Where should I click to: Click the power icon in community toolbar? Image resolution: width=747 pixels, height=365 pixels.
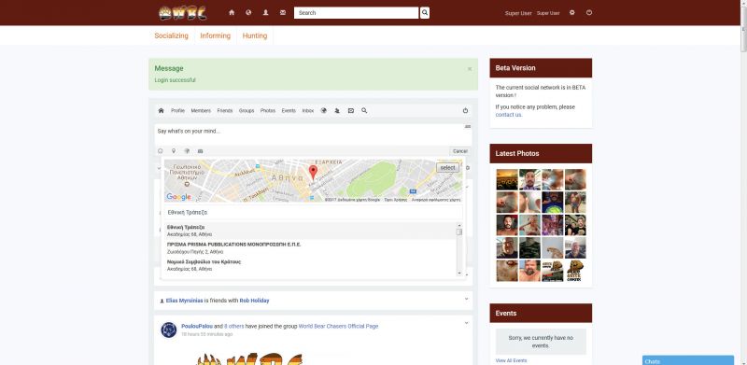(465, 110)
